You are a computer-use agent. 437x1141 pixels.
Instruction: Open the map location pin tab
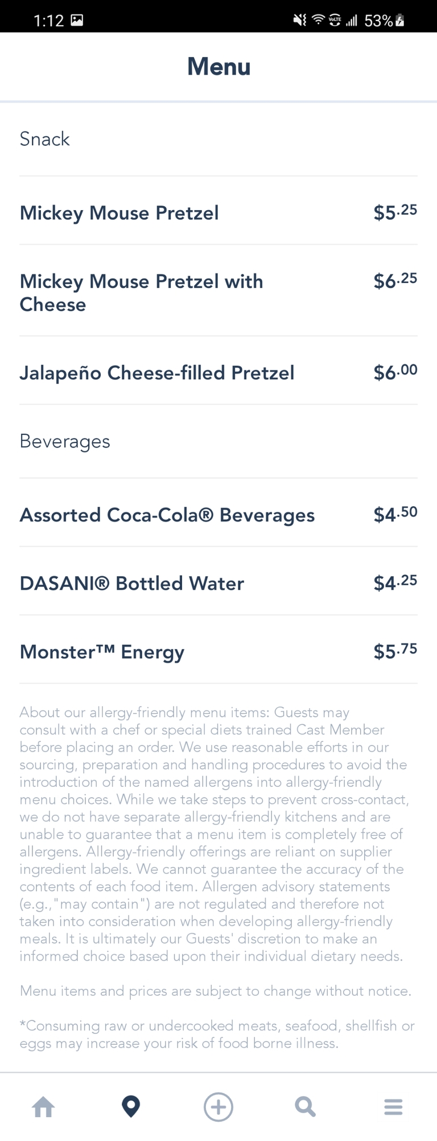pos(131,1107)
